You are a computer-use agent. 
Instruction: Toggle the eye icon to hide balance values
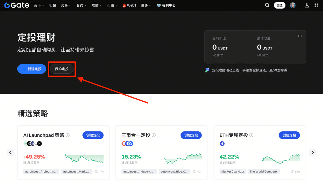tap(300, 36)
